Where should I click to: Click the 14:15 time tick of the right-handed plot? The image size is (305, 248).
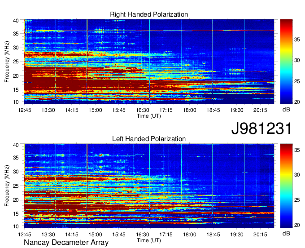pyautogui.click(x=72, y=110)
